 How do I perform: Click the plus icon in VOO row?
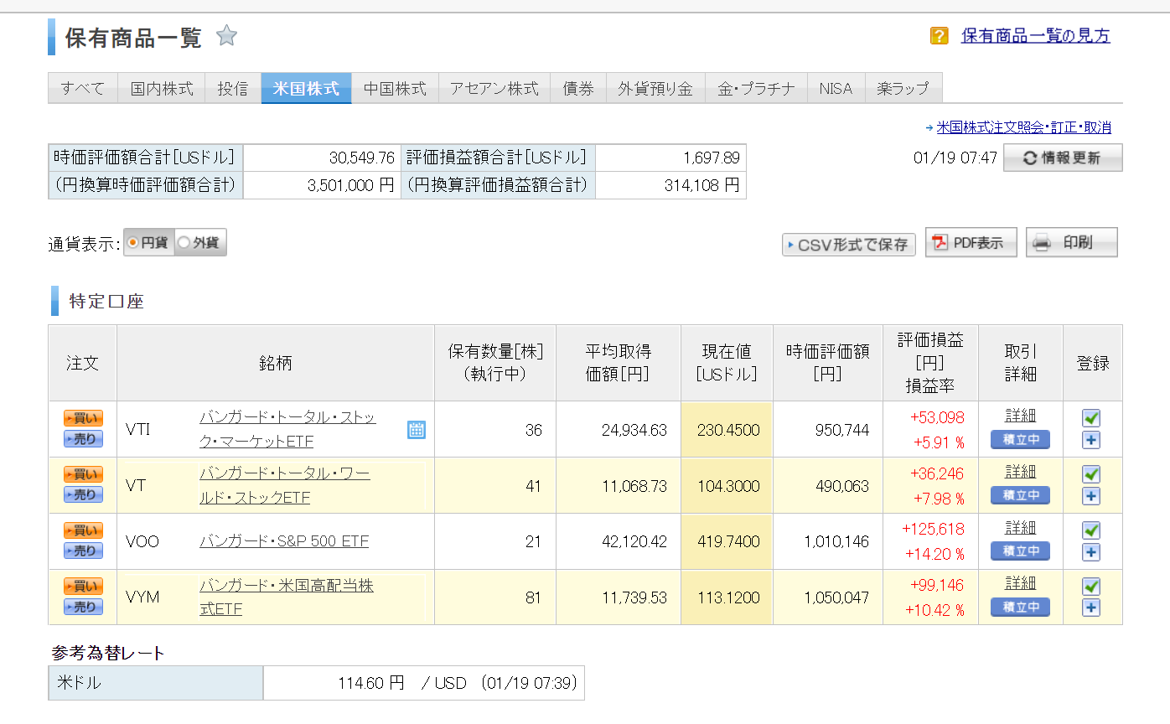tap(1091, 552)
